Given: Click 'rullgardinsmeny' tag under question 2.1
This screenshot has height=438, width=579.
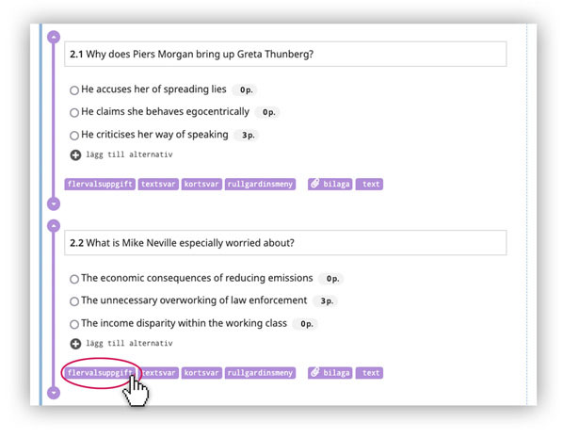Looking at the screenshot, I should (x=260, y=185).
